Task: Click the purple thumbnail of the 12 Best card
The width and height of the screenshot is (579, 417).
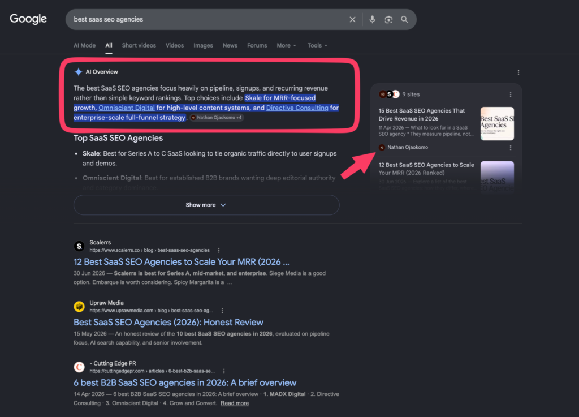Action: click(497, 176)
